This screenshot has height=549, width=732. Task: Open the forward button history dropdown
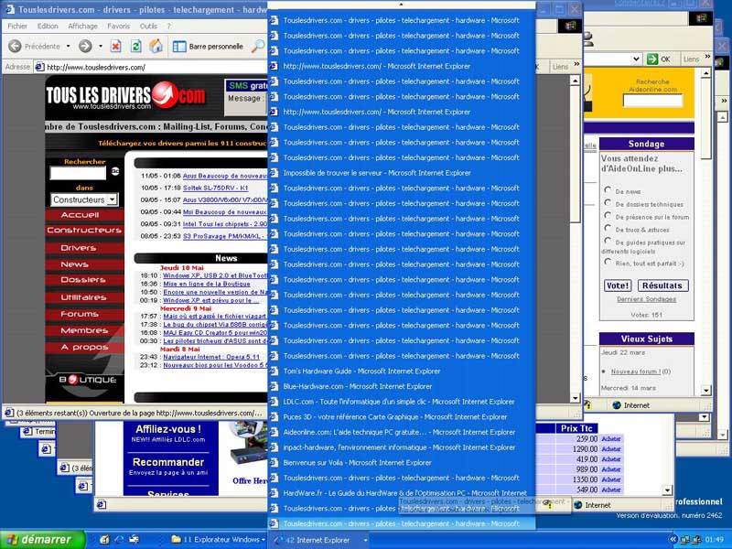[x=101, y=47]
